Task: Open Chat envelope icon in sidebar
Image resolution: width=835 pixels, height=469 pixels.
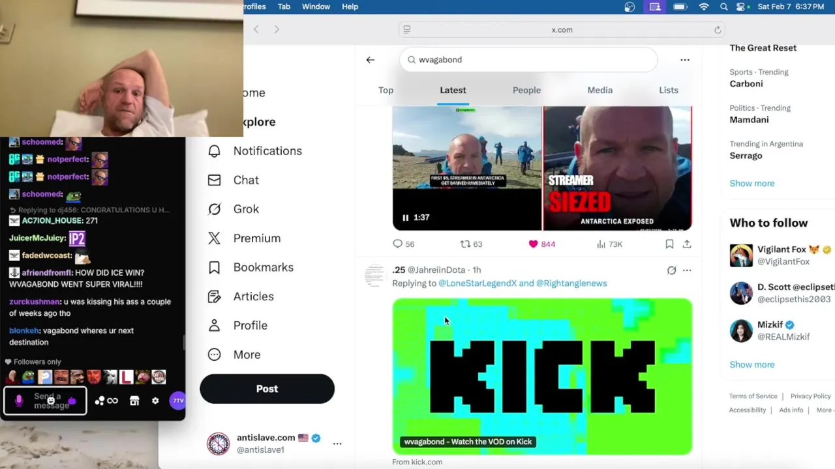Action: pos(214,180)
